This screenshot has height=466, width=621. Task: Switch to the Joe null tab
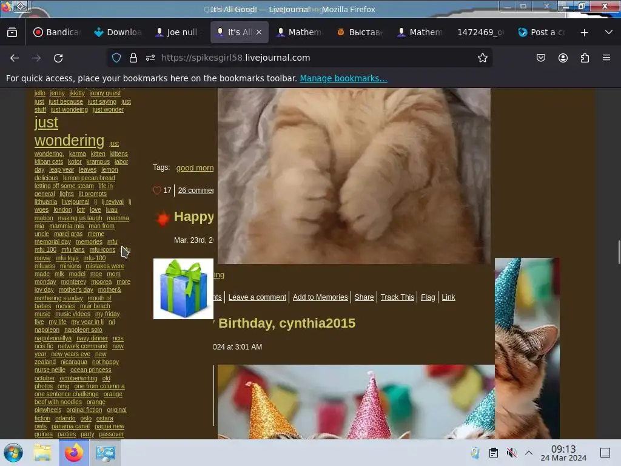click(179, 33)
